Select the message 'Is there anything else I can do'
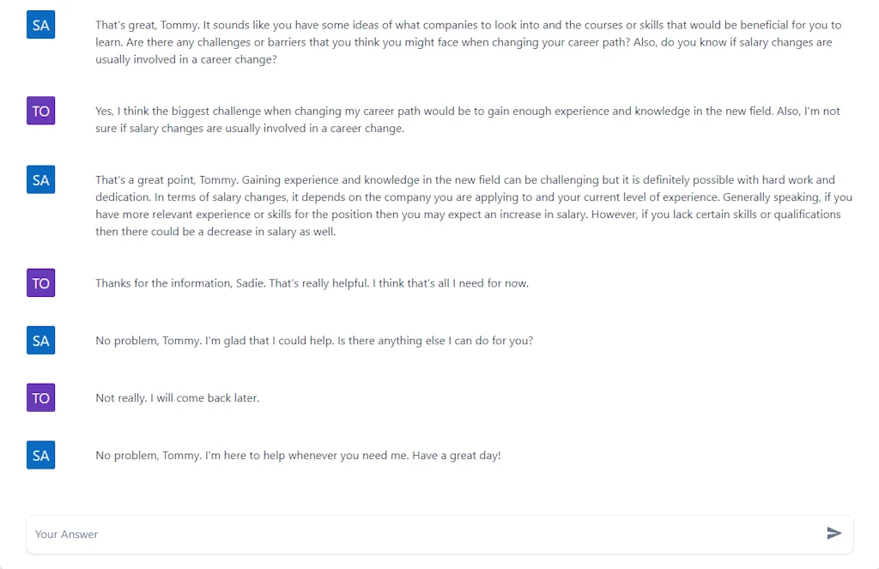879x569 pixels. [x=313, y=340]
